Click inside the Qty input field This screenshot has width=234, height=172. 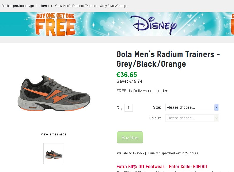point(129,108)
